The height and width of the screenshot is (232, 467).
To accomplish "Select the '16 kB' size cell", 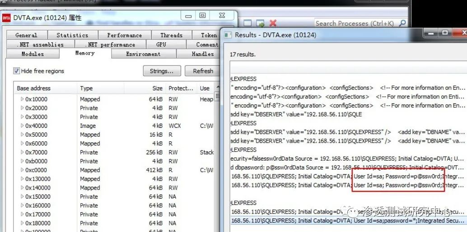I will (156, 135).
